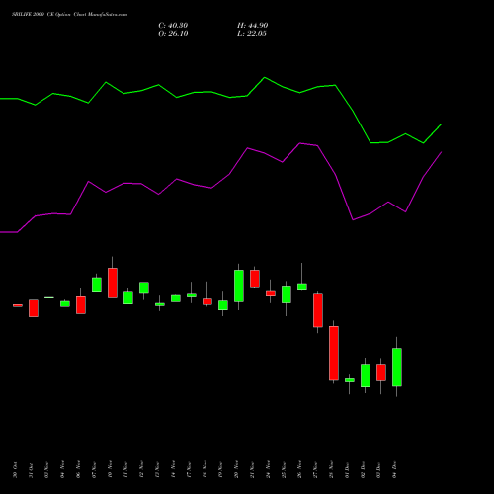
Task: Select the tall green candle above 20 Nov
Action: click(239, 286)
